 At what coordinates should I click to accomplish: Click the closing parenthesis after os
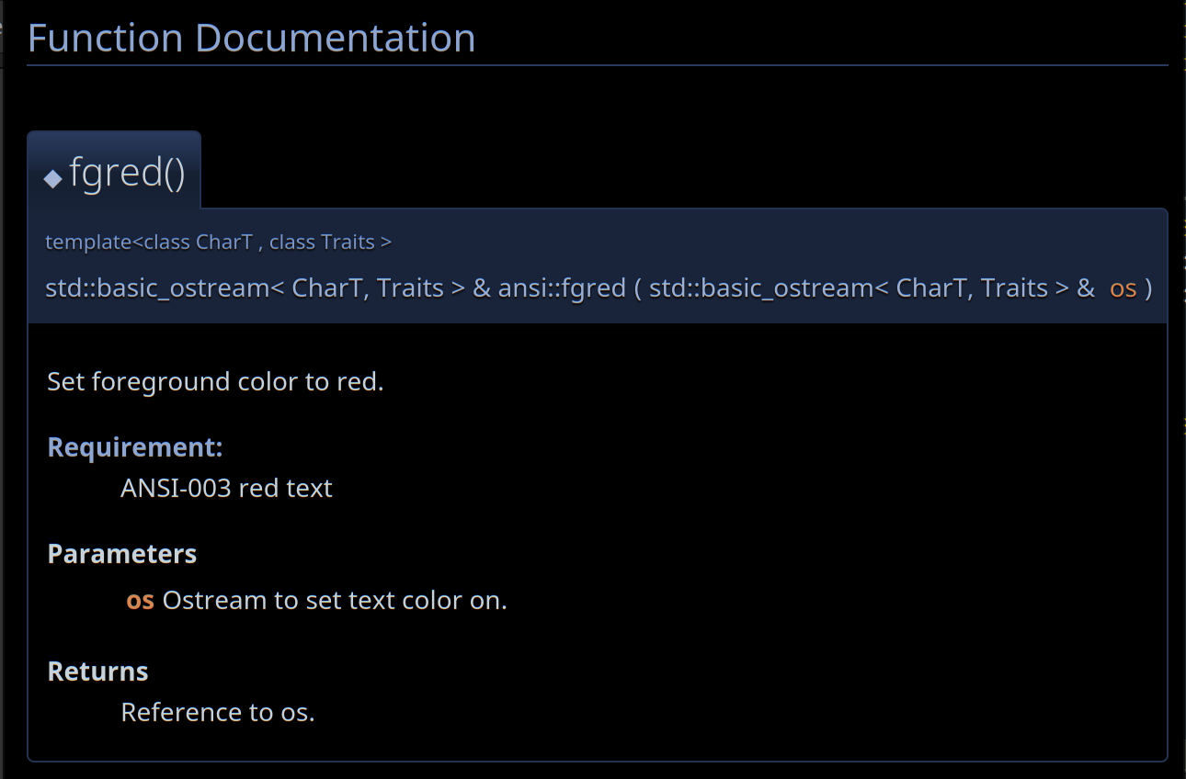[1149, 288]
